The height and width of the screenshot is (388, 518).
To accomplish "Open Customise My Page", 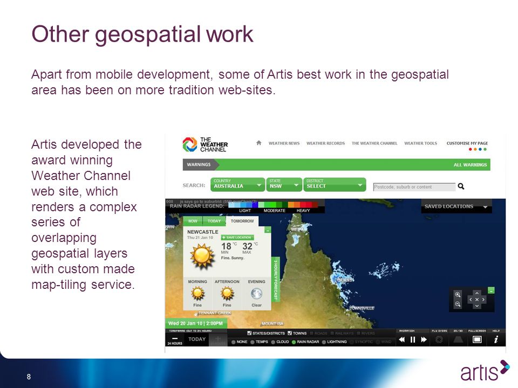I will coord(467,143).
